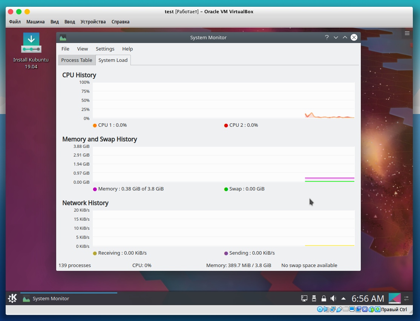Click VirtualBox USB status icon

click(x=339, y=309)
